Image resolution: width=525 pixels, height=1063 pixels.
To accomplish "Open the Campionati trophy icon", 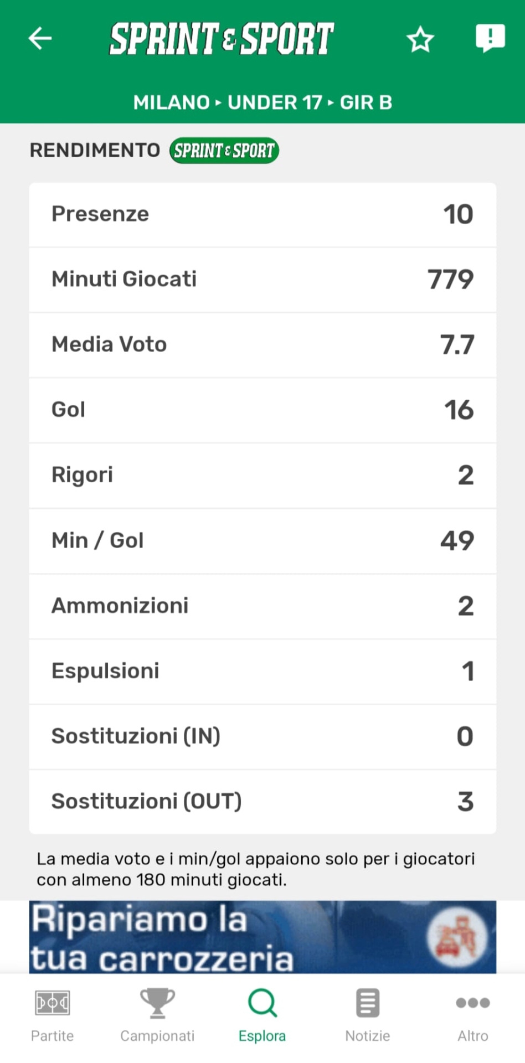I will [157, 1003].
